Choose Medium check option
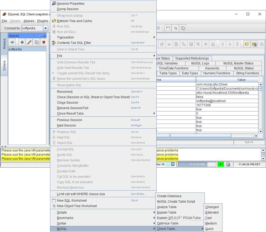 tap(213, 223)
